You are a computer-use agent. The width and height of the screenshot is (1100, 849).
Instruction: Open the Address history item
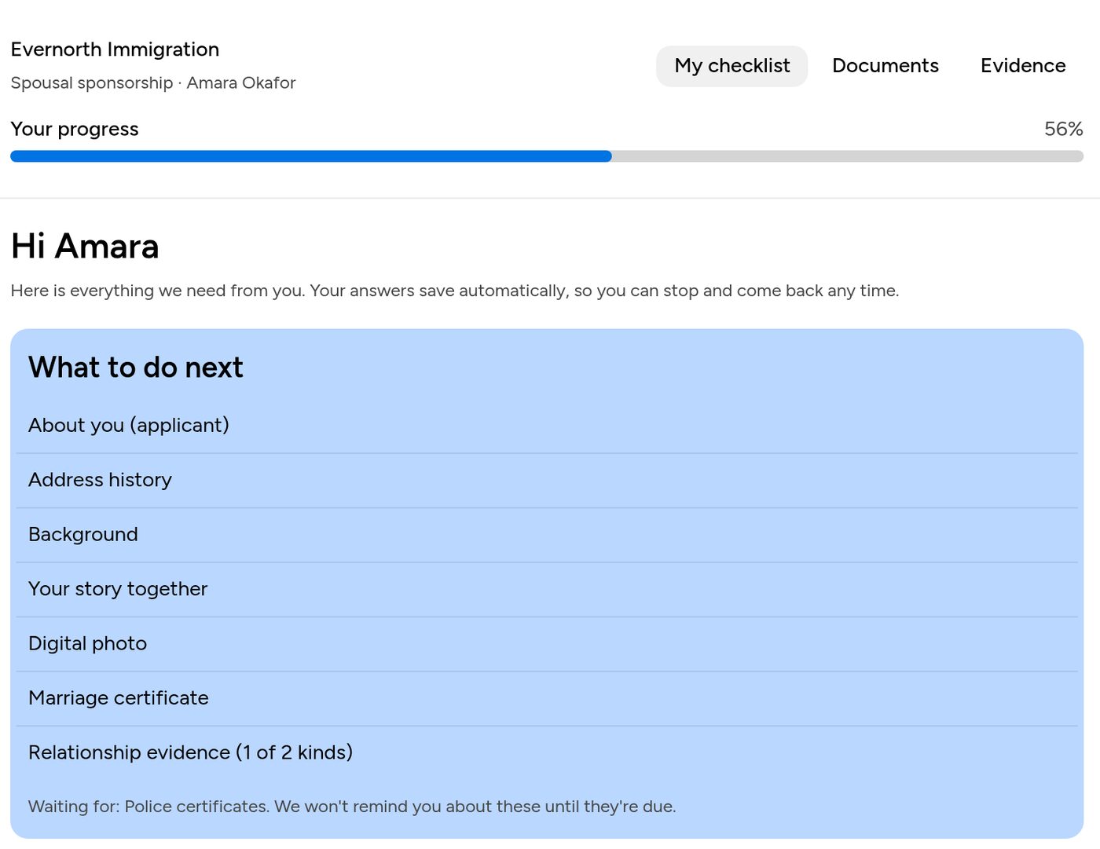pyautogui.click(x=547, y=480)
